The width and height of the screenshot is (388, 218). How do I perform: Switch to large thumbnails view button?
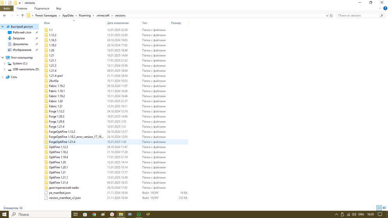pos(384,208)
